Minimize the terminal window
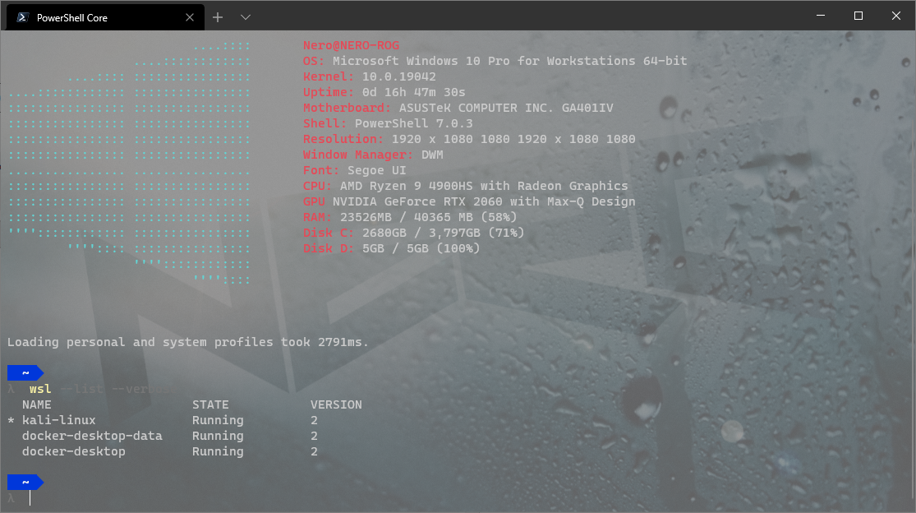The image size is (916, 513). tap(821, 16)
